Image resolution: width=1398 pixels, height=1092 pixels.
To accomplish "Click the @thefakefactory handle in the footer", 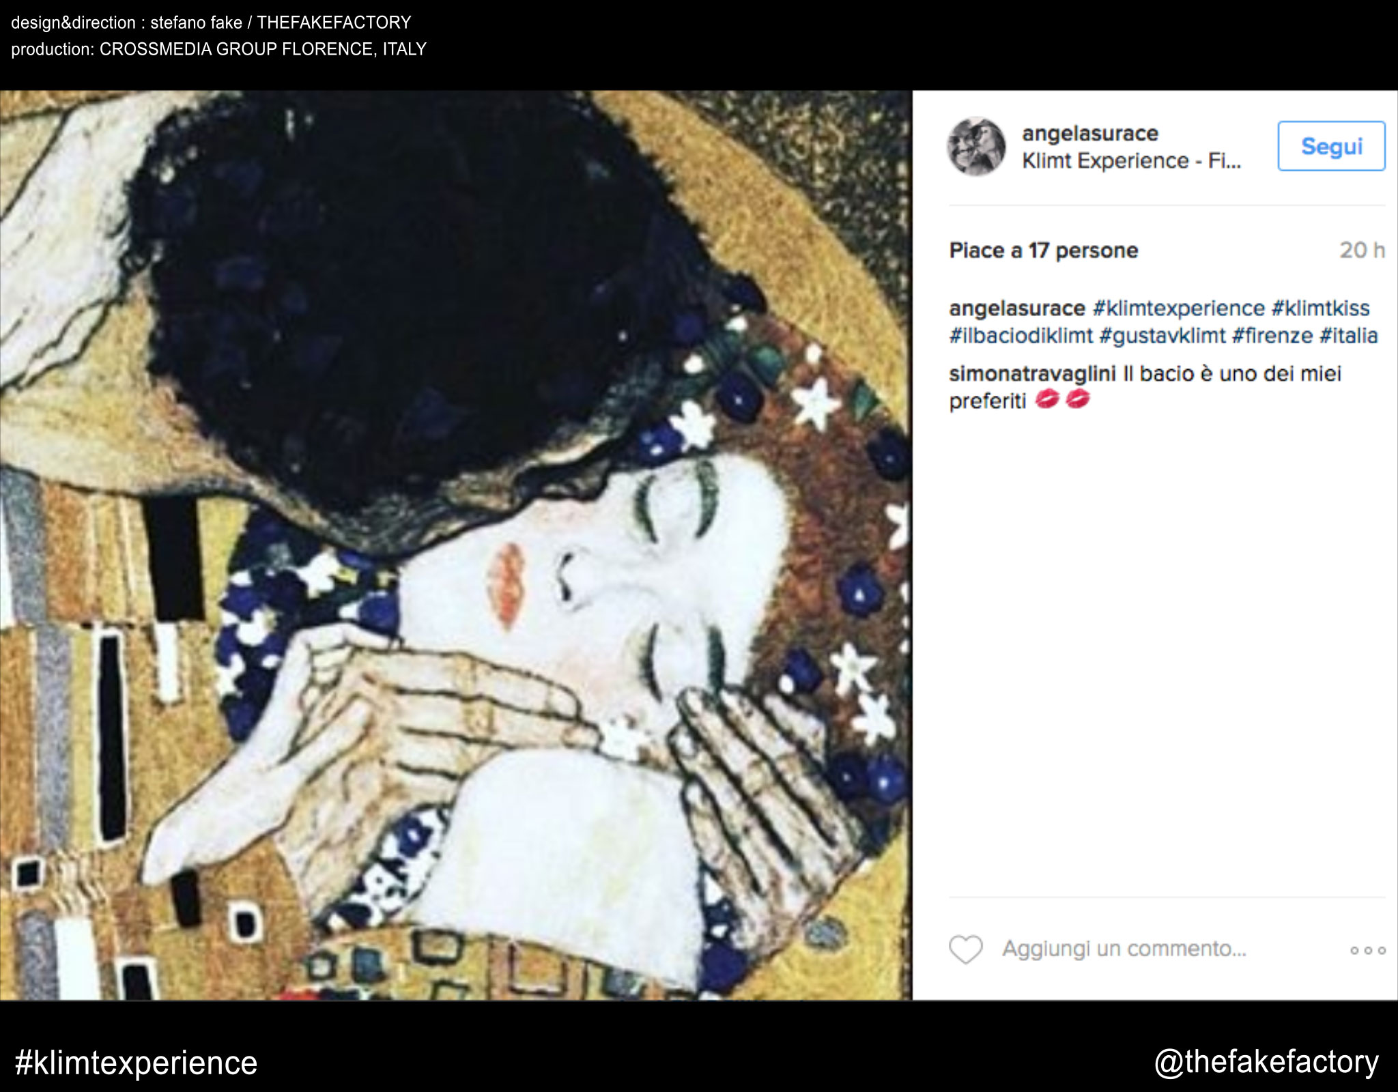I will click(x=1266, y=1062).
